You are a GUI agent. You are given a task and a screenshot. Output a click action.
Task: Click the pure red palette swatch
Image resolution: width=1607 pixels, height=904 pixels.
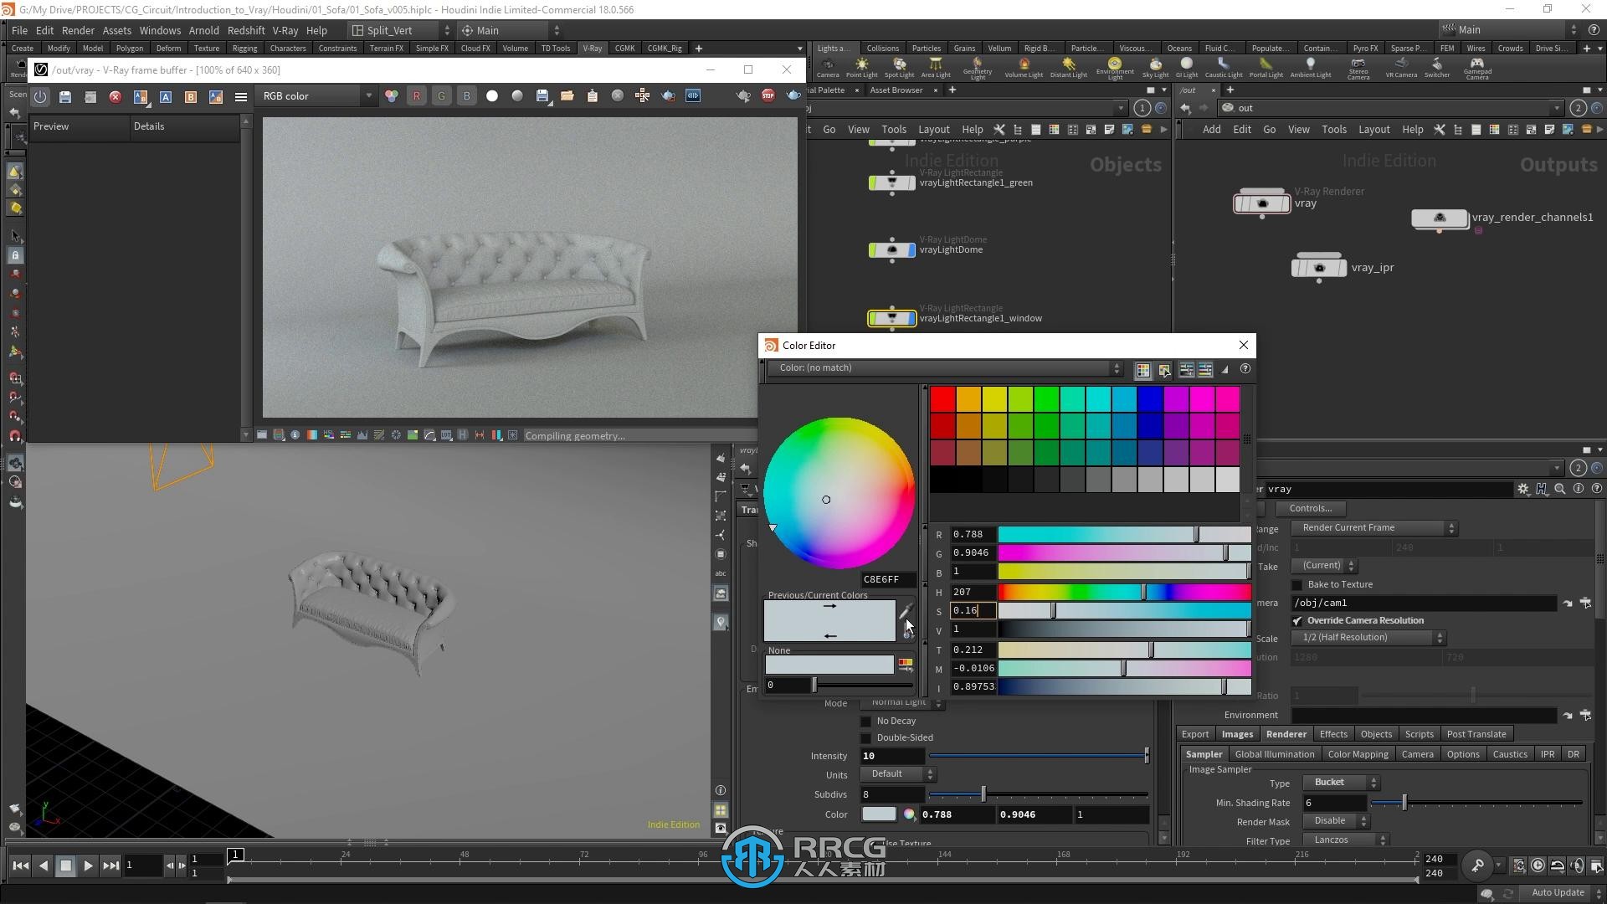[942, 399]
